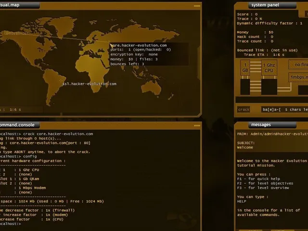Screen dimensions: 308x231
Task: Click 'money: $0 | files: 3' in the map tooltip
Action: pos(134,59)
